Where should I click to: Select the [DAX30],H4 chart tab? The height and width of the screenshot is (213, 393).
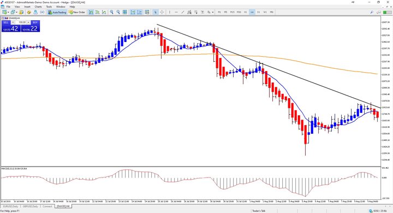point(63,206)
